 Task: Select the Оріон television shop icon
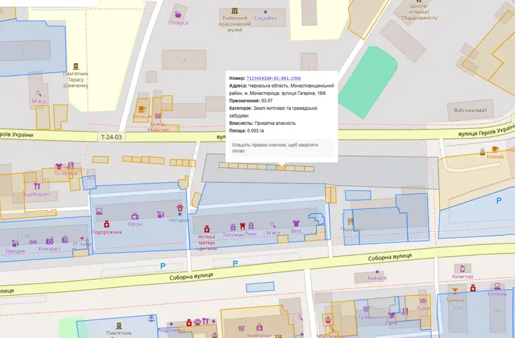tap(135, 216)
